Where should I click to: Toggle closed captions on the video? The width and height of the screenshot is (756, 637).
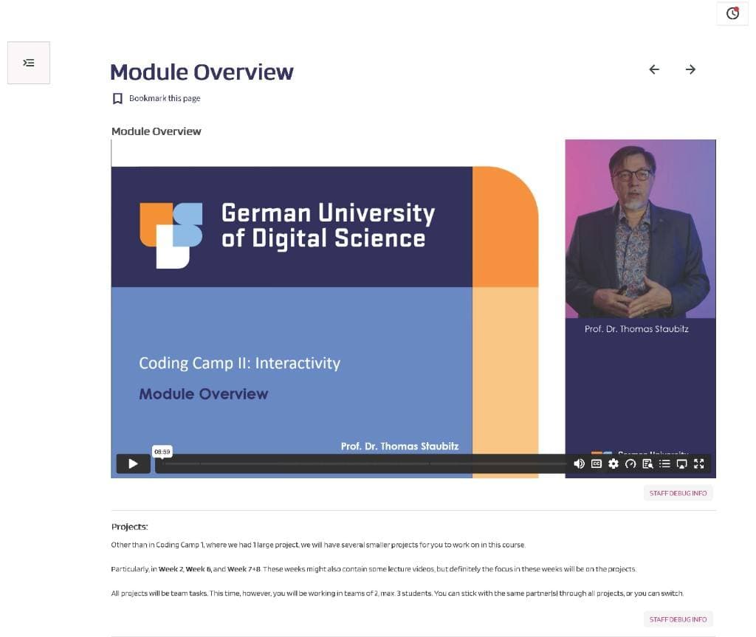[x=597, y=464]
